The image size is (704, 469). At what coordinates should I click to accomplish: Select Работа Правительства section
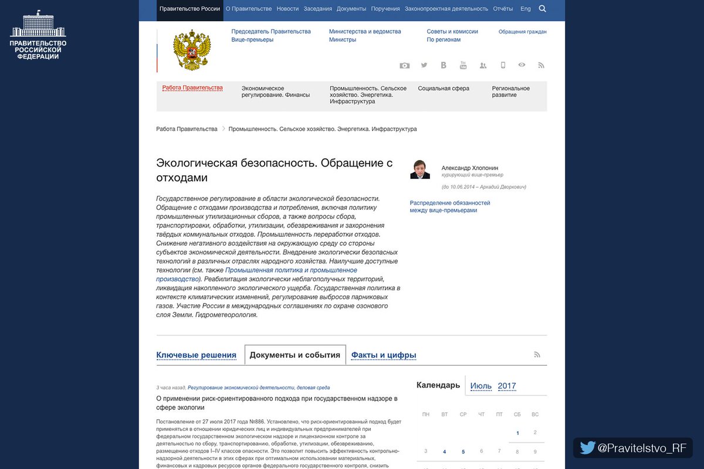tap(192, 88)
